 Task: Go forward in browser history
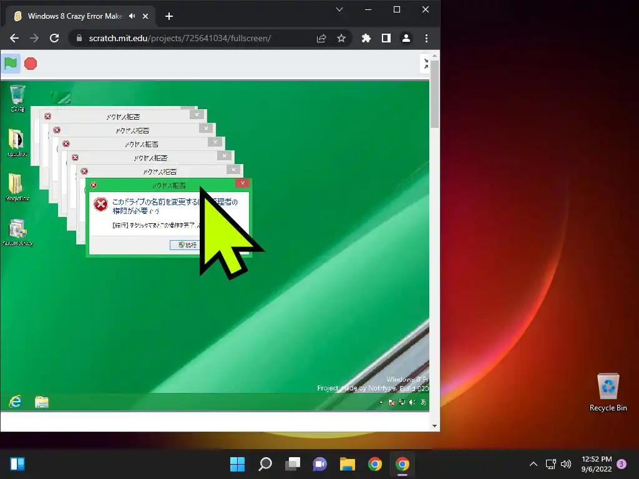(34, 38)
